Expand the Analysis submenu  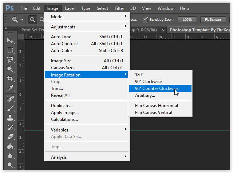[87, 157]
